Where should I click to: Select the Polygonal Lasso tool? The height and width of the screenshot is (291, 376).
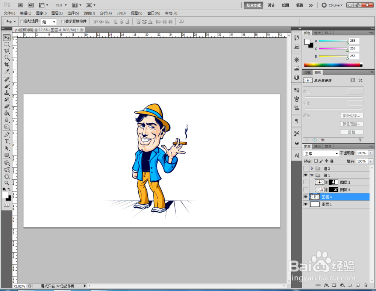point(7,51)
